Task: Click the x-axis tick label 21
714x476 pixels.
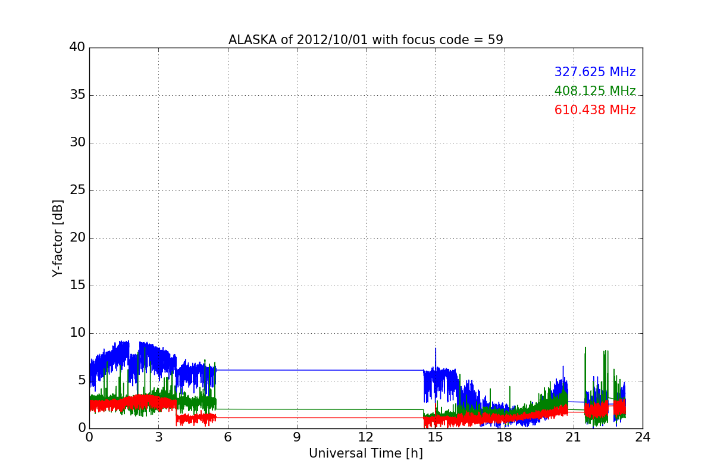Action: (x=574, y=437)
